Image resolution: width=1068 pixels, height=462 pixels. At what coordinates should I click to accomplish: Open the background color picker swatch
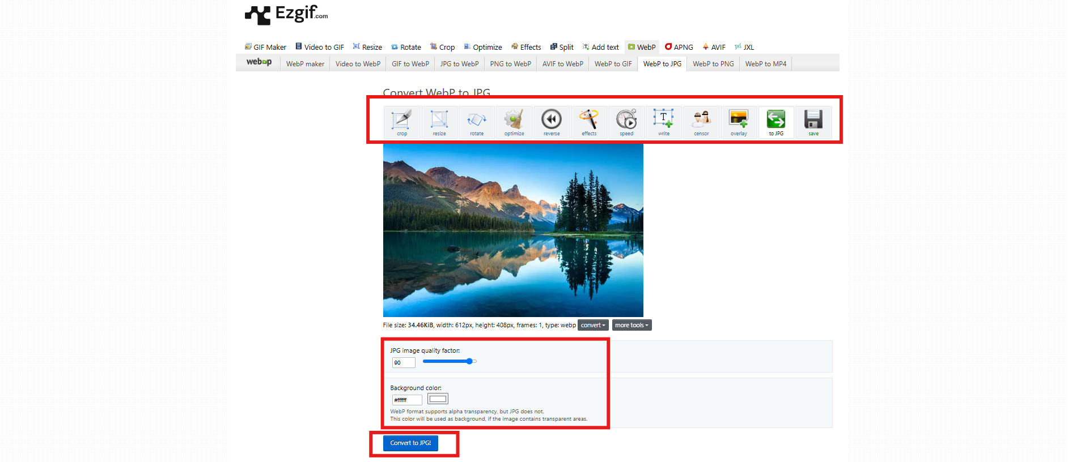click(438, 399)
